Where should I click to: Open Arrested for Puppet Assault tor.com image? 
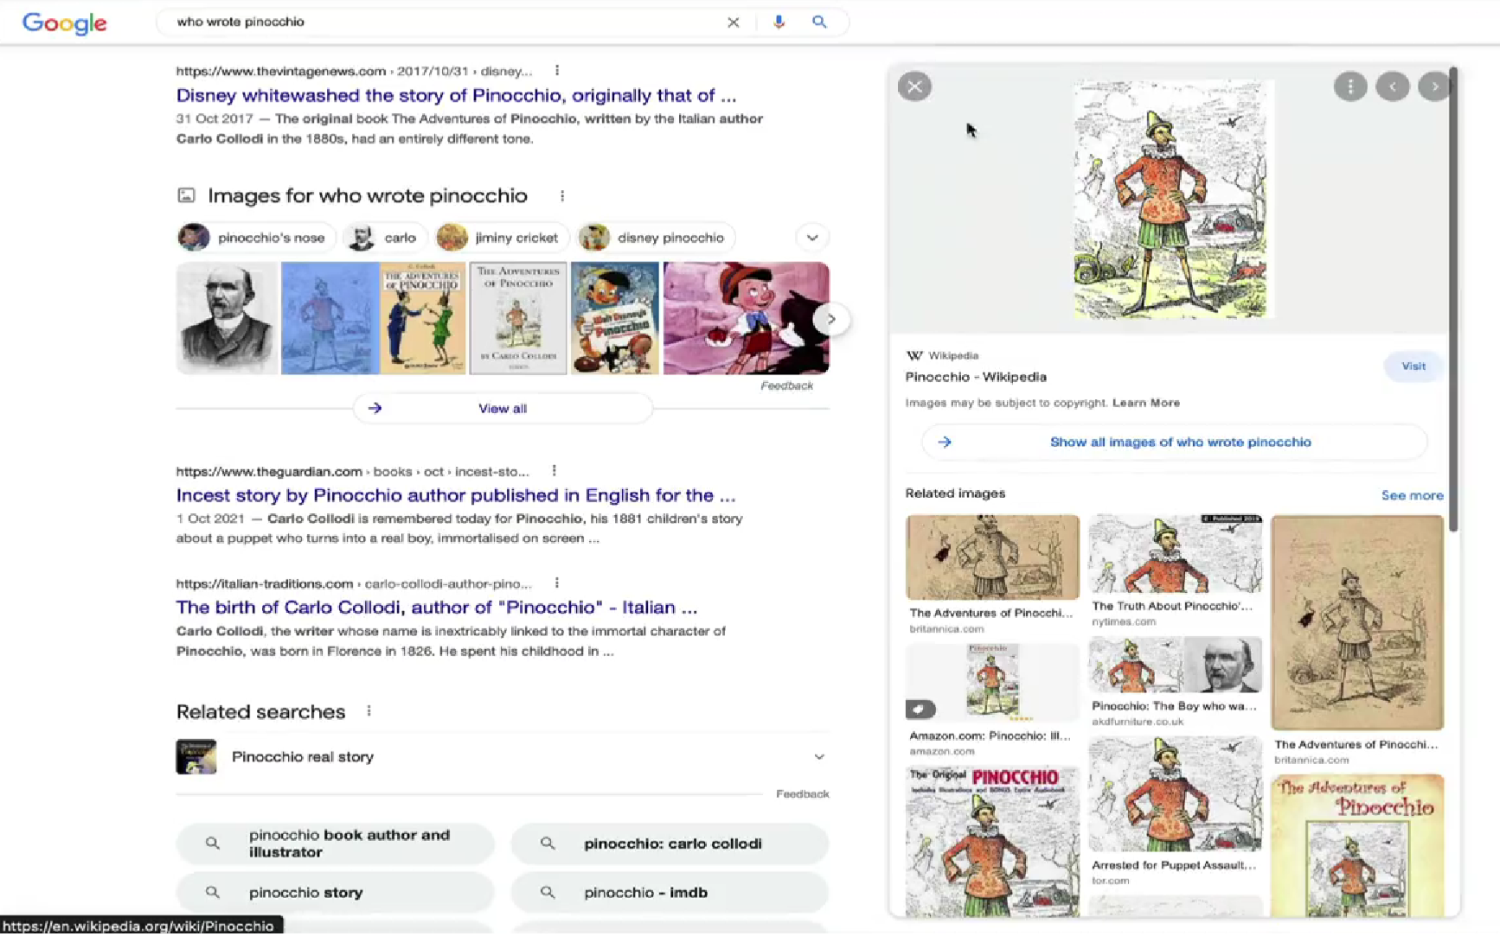[1175, 794]
